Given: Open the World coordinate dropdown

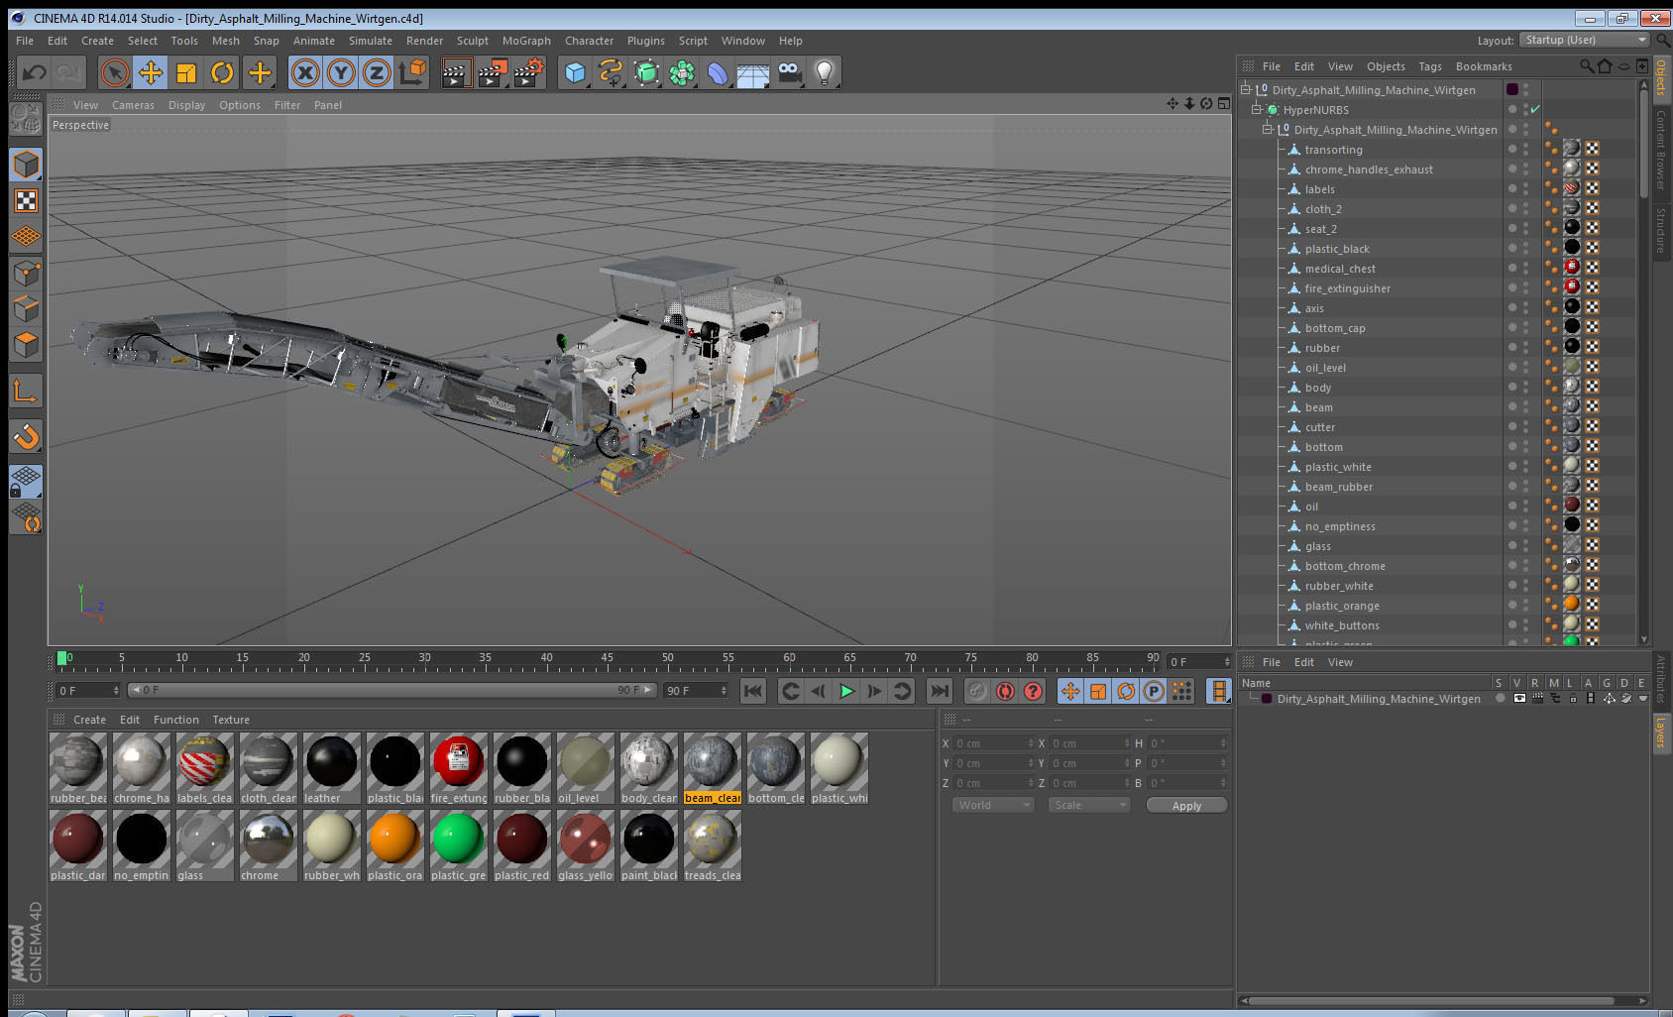Looking at the screenshot, I should coord(993,805).
